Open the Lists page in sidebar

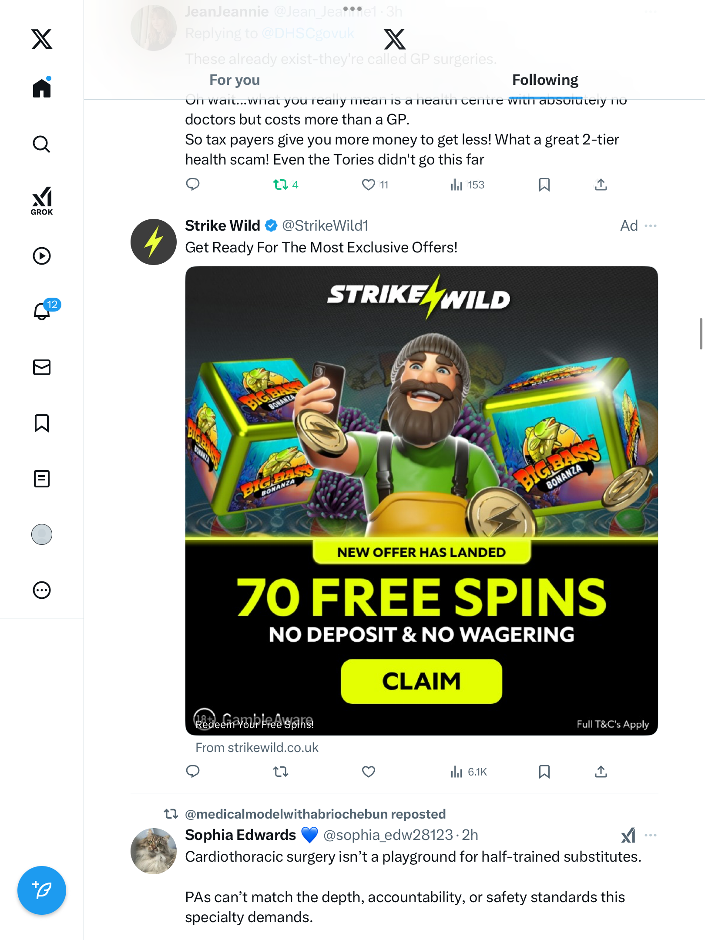[x=42, y=479]
